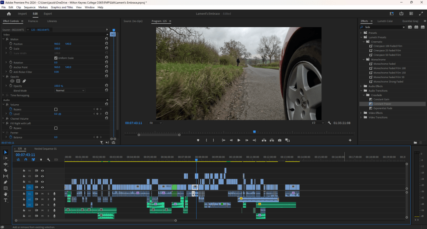Enable the Volume Bypass checkbox

[56, 109]
